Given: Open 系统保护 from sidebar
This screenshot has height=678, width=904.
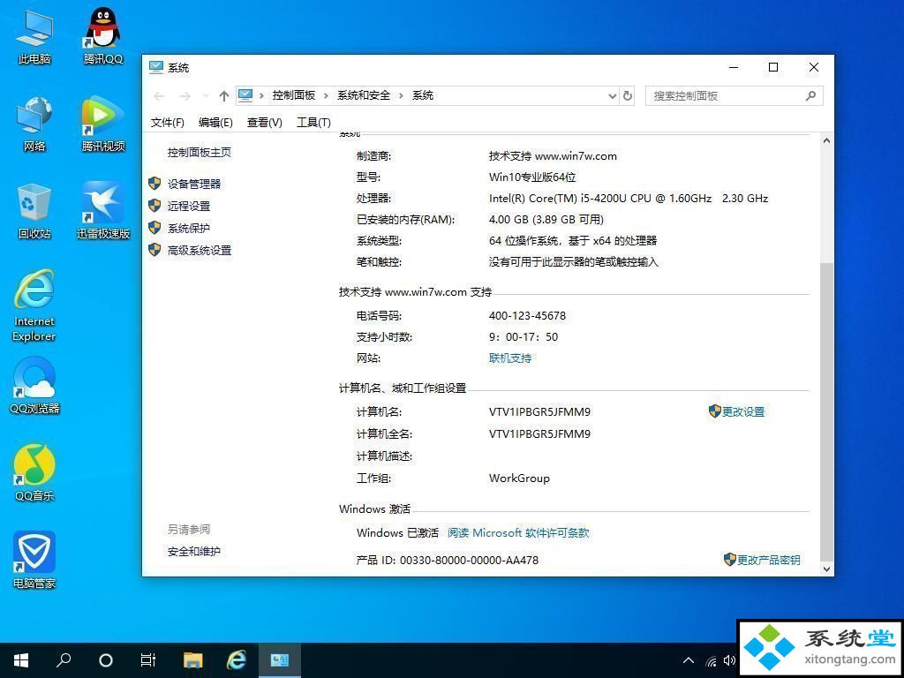Looking at the screenshot, I should pyautogui.click(x=189, y=229).
